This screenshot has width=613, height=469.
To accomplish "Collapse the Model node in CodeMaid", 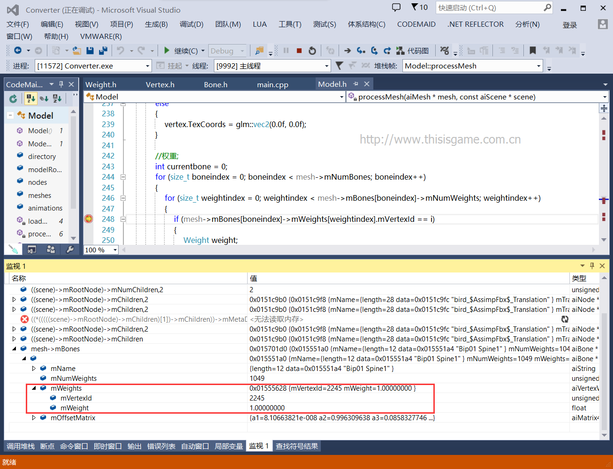I will coord(10,115).
